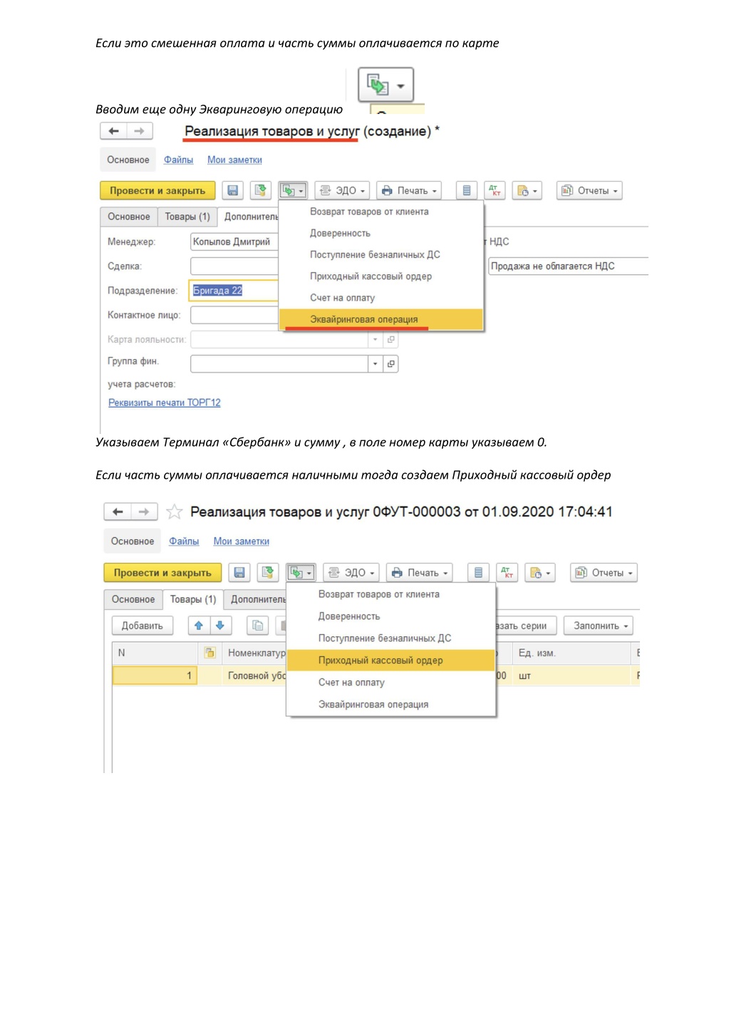Select Поступление безналичных ДС in the creation form menu
This screenshot has width=729, height=1031.
[381, 254]
